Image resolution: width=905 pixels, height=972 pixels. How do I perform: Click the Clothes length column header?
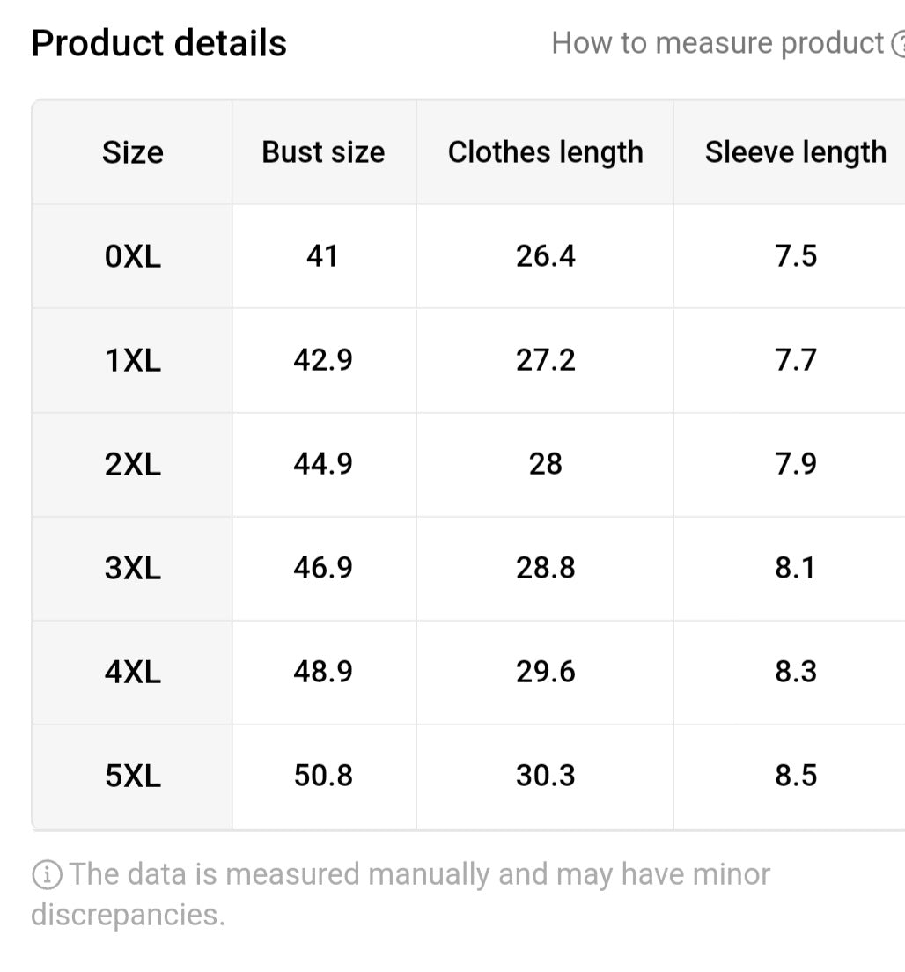coord(545,152)
